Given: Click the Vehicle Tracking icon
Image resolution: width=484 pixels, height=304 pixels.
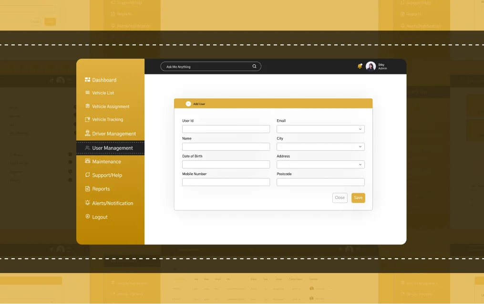Looking at the screenshot, I should pos(87,119).
